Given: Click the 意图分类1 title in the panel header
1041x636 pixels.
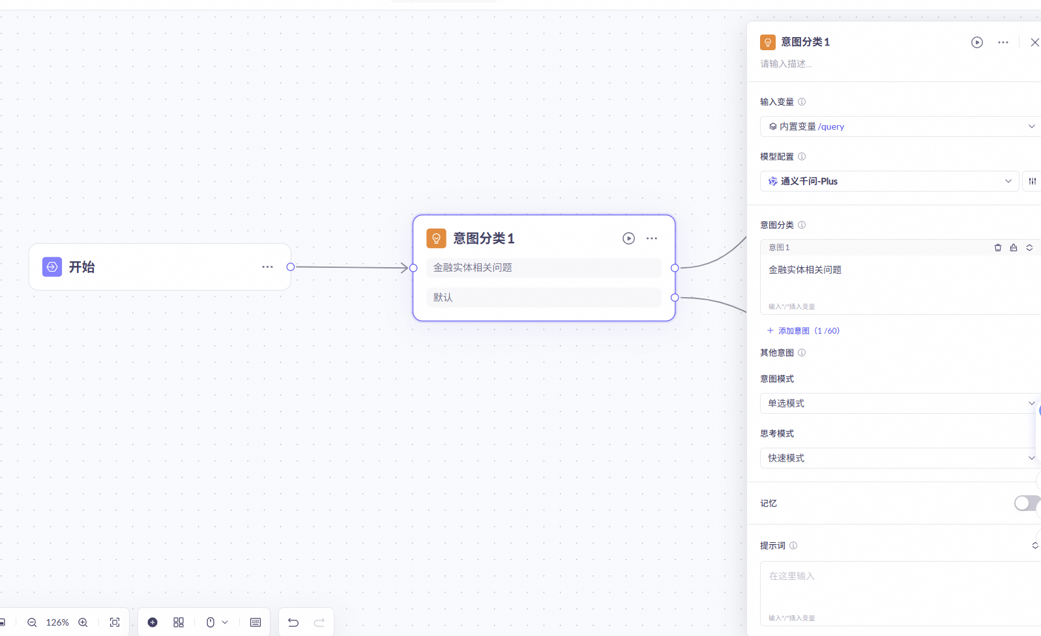Looking at the screenshot, I should (x=806, y=42).
